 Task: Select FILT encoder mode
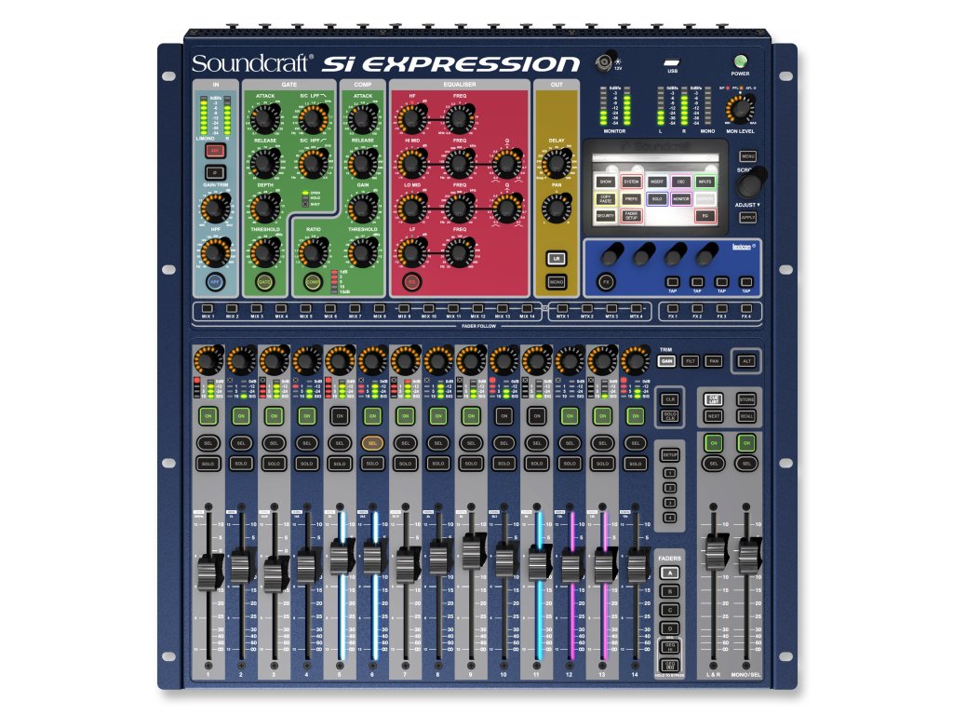691,361
